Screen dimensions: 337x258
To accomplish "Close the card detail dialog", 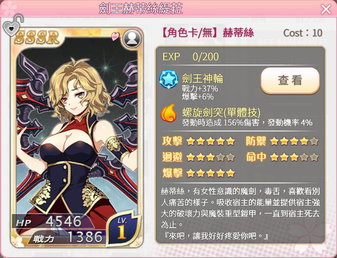I will (326, 9).
